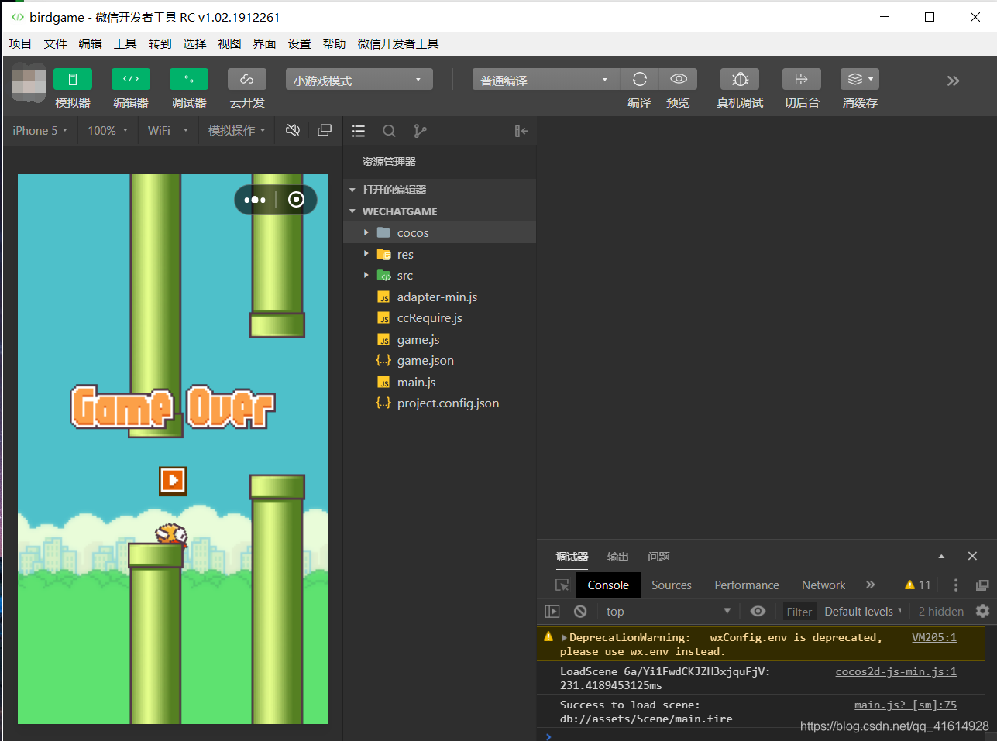The image size is (997, 741).
Task: Click the 切后台 switch background icon
Action: [802, 79]
